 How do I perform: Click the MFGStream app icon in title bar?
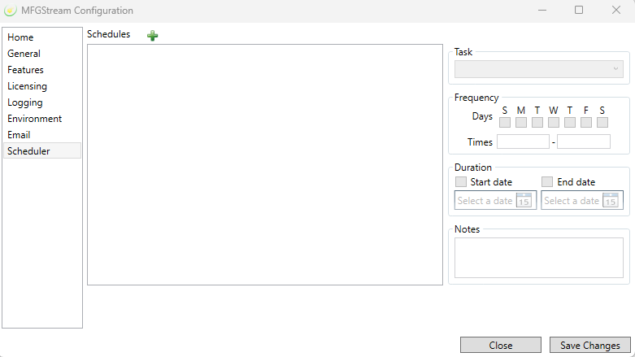tap(11, 11)
